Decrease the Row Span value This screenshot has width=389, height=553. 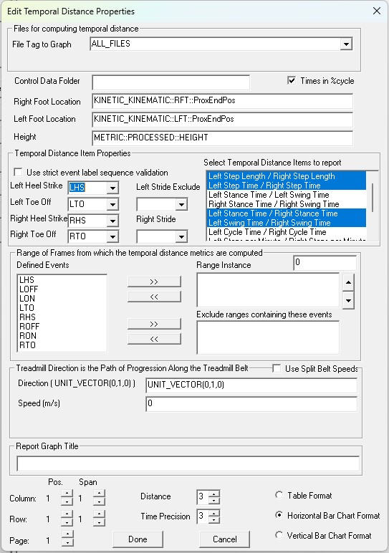pos(99,522)
